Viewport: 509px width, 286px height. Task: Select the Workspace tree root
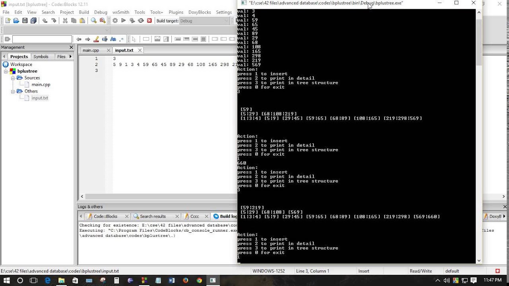pyautogui.click(x=21, y=64)
